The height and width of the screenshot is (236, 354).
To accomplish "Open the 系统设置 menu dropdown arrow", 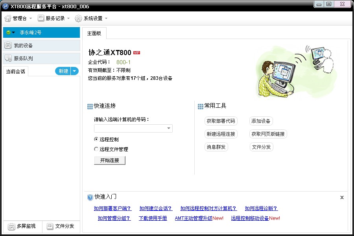I will (106, 18).
